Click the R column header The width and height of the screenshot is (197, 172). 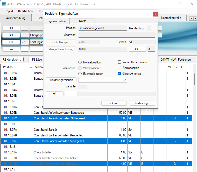tap(182, 67)
